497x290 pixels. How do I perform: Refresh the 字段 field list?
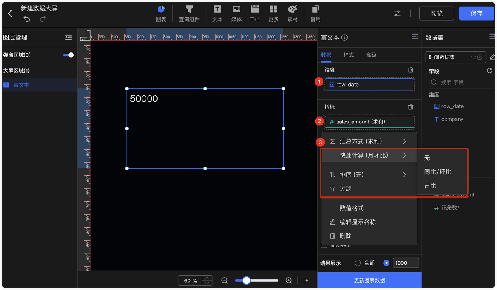[490, 71]
